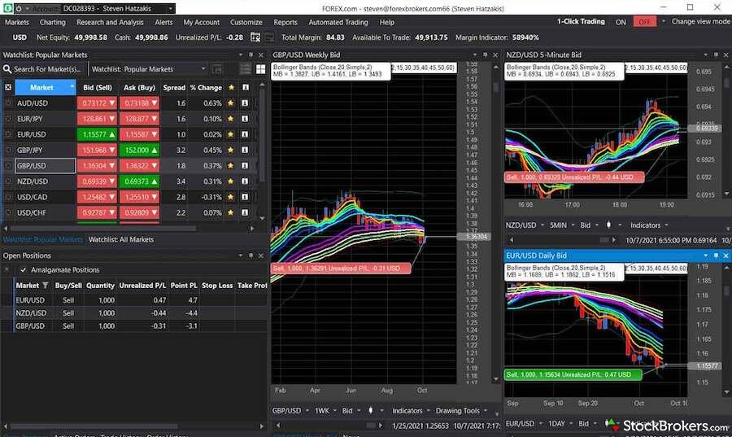Click the Search For Market(s) input field
This screenshot has width=732, height=437.
(49, 70)
